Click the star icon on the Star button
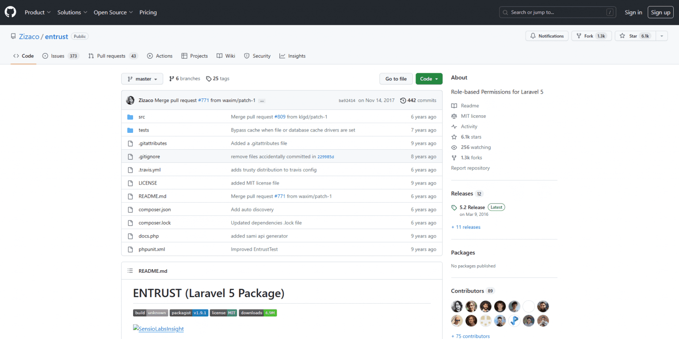The width and height of the screenshot is (679, 339). (623, 36)
